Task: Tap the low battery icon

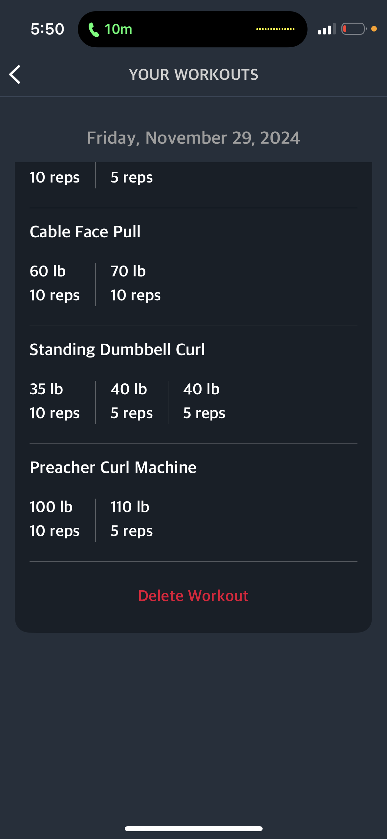Action: point(354,29)
